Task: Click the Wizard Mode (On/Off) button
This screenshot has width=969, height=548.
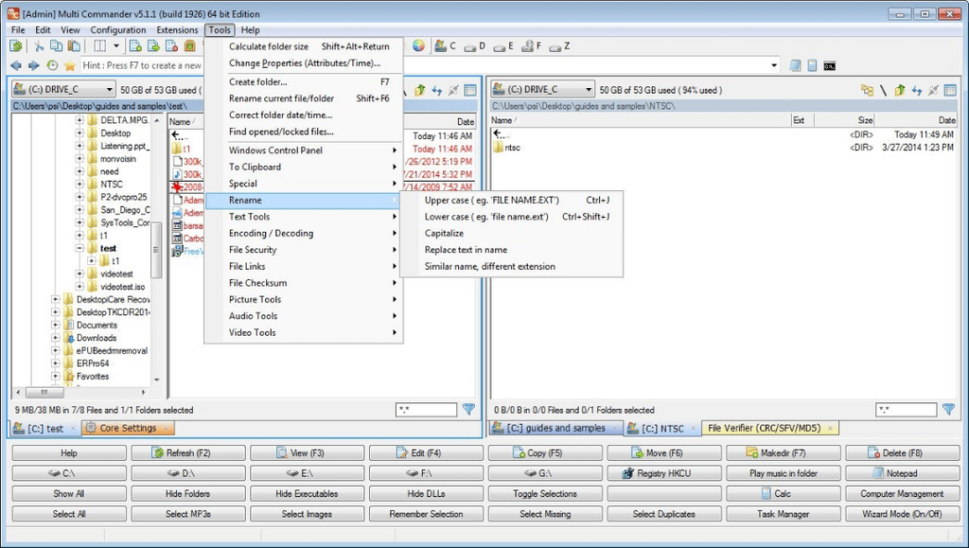Action: [902, 514]
